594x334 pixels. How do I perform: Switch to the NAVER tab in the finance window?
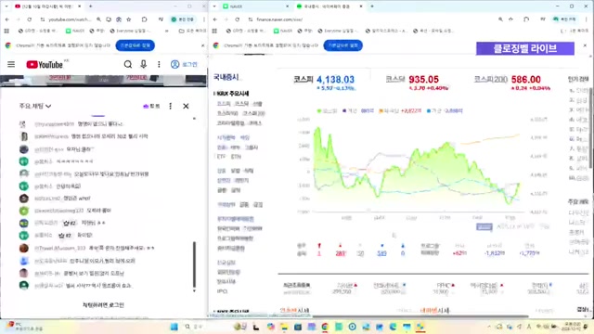[x=255, y=6]
